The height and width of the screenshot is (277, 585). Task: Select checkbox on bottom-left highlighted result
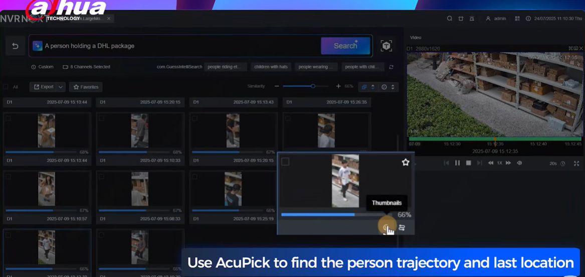click(x=8, y=235)
